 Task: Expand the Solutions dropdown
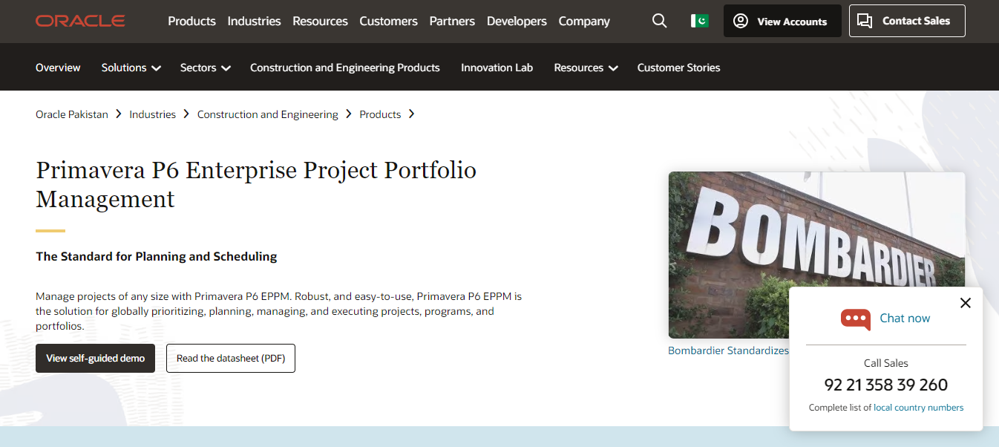coord(131,68)
